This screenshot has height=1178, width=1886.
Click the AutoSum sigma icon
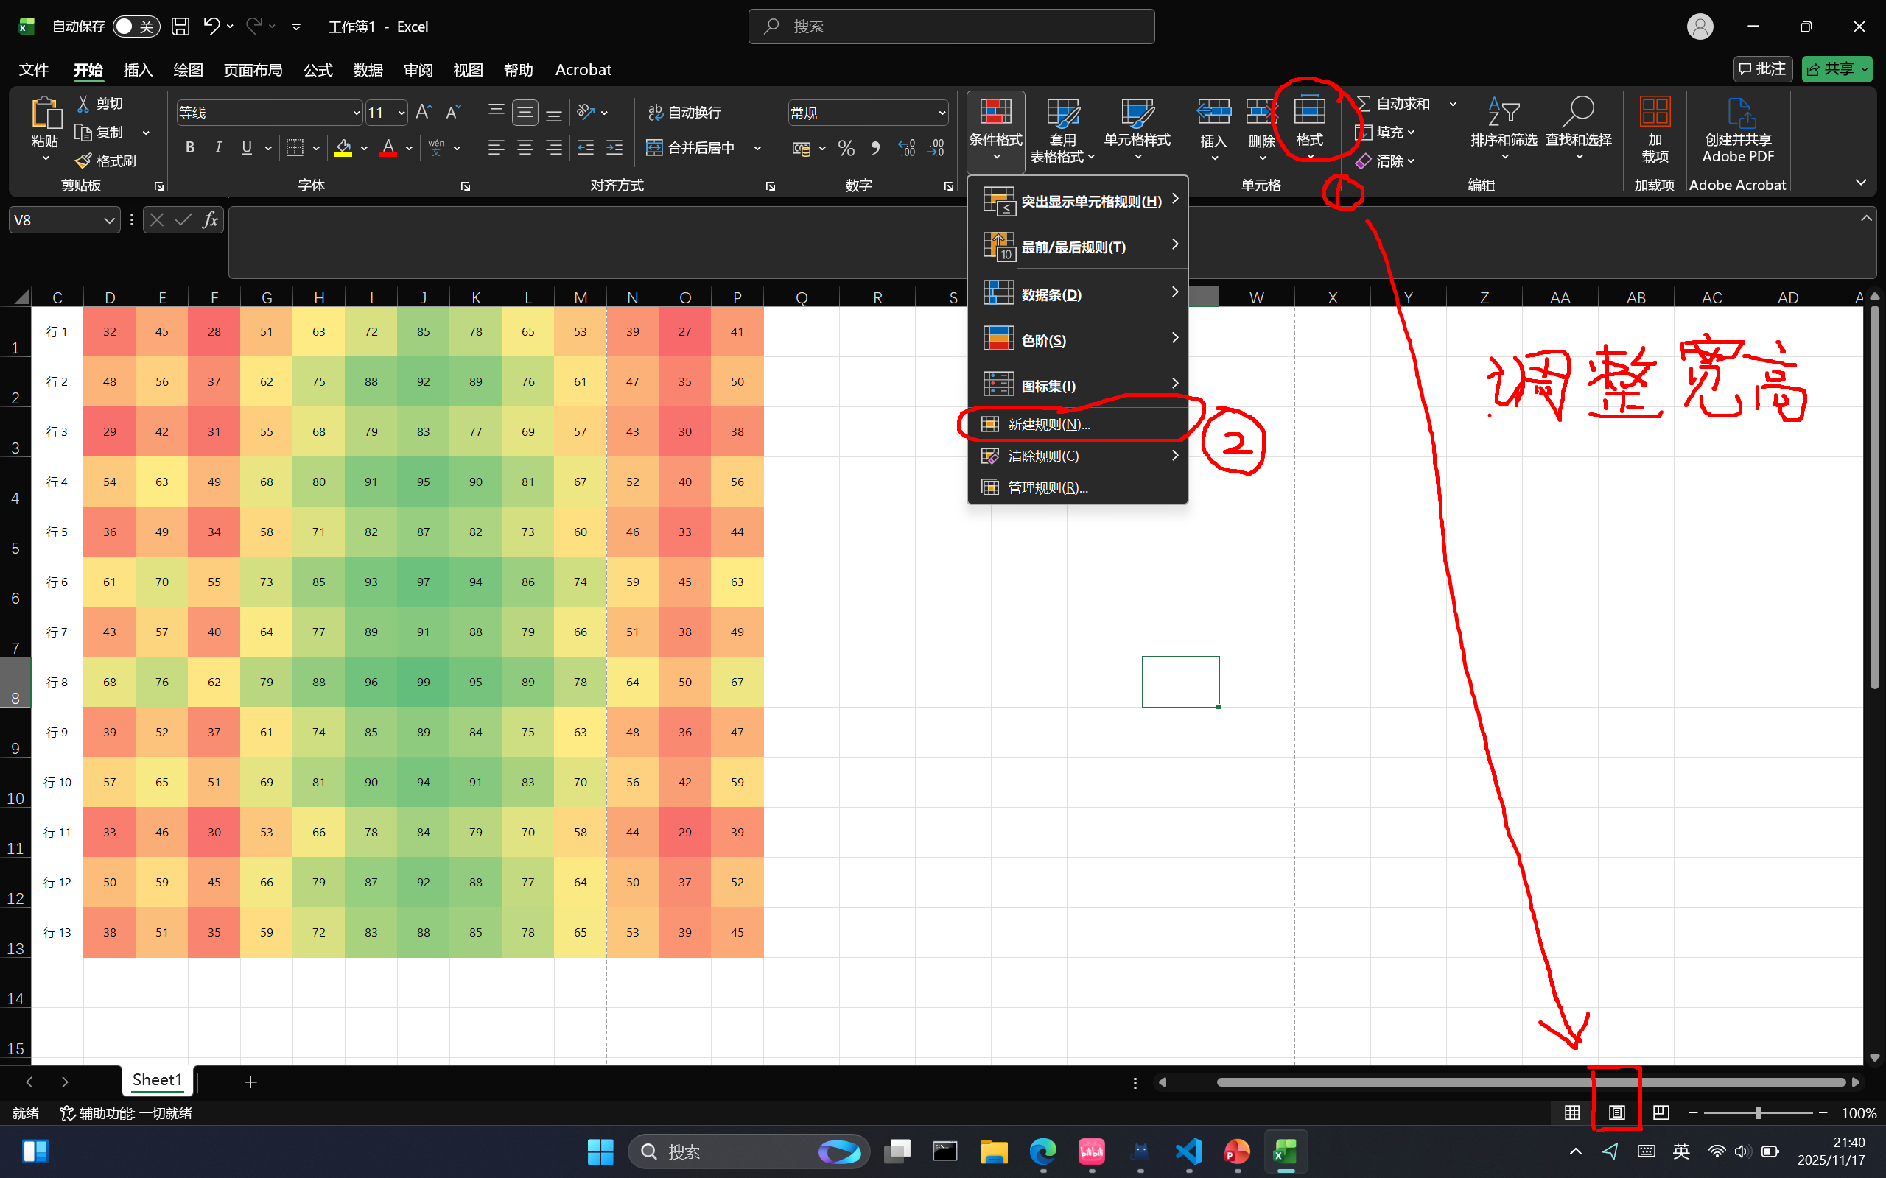point(1364,104)
